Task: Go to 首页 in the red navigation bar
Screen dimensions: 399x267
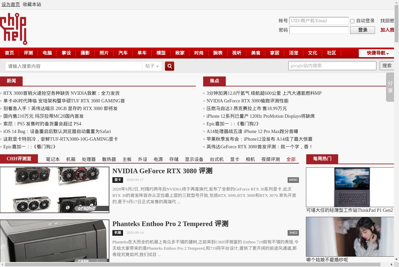Action: tap(9, 53)
